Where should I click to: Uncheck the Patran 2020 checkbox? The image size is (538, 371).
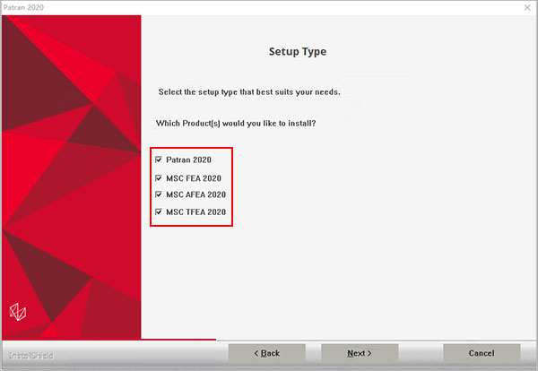click(x=159, y=160)
